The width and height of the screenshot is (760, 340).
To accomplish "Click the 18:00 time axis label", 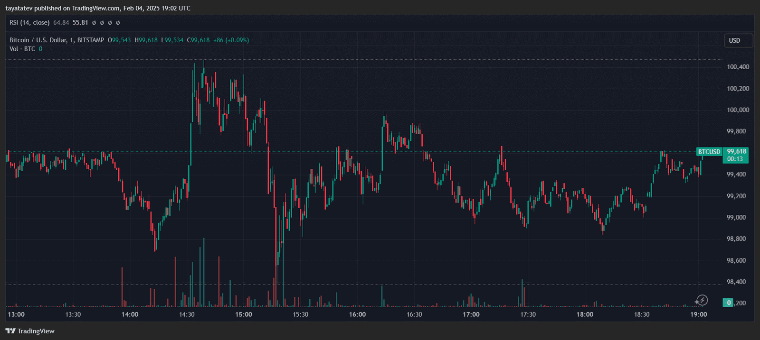I will [x=585, y=314].
